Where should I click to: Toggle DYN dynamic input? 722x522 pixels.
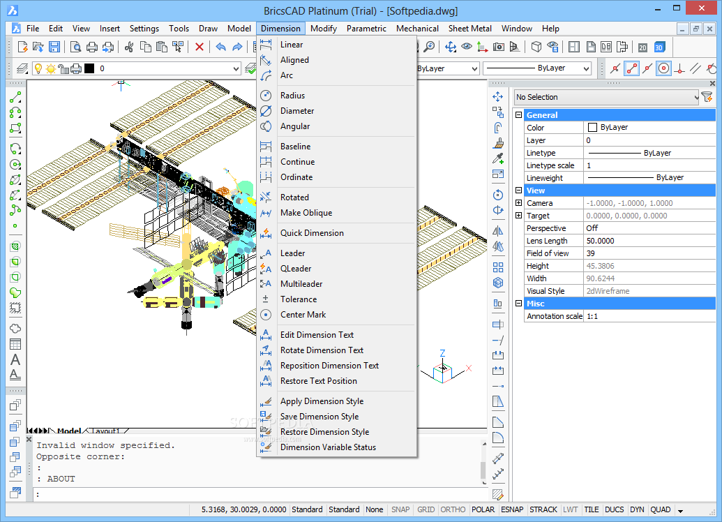[637, 509]
